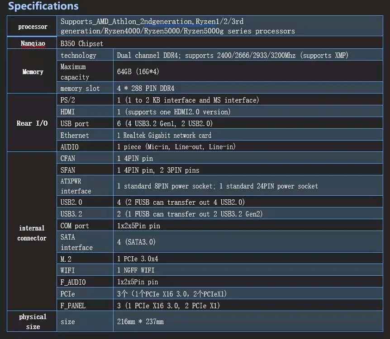Select the F_AUDIO row label
Image resolution: width=390 pixels, height=339 pixels.
pos(73,282)
